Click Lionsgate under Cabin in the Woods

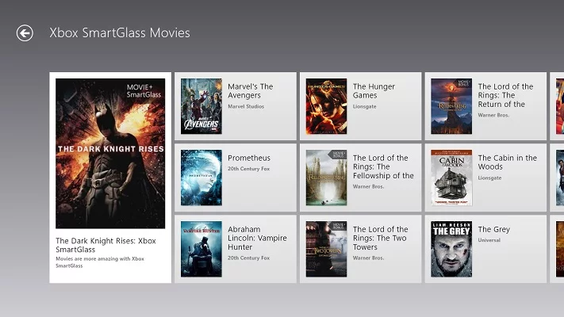(x=489, y=178)
